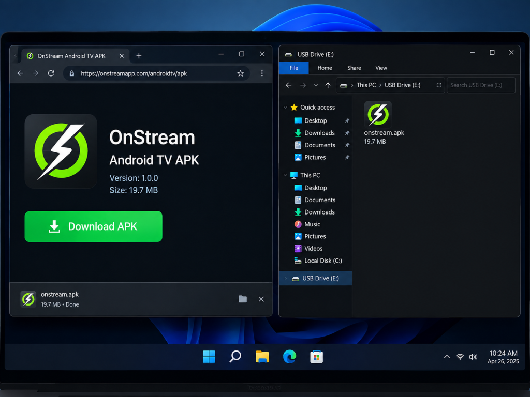Collapse the Quick access section
Viewport: 530px width, 397px height.
[285, 108]
